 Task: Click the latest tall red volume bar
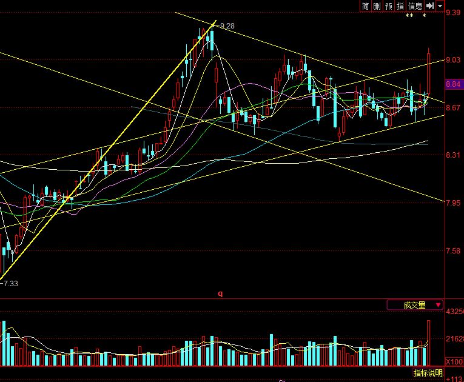[428, 343]
